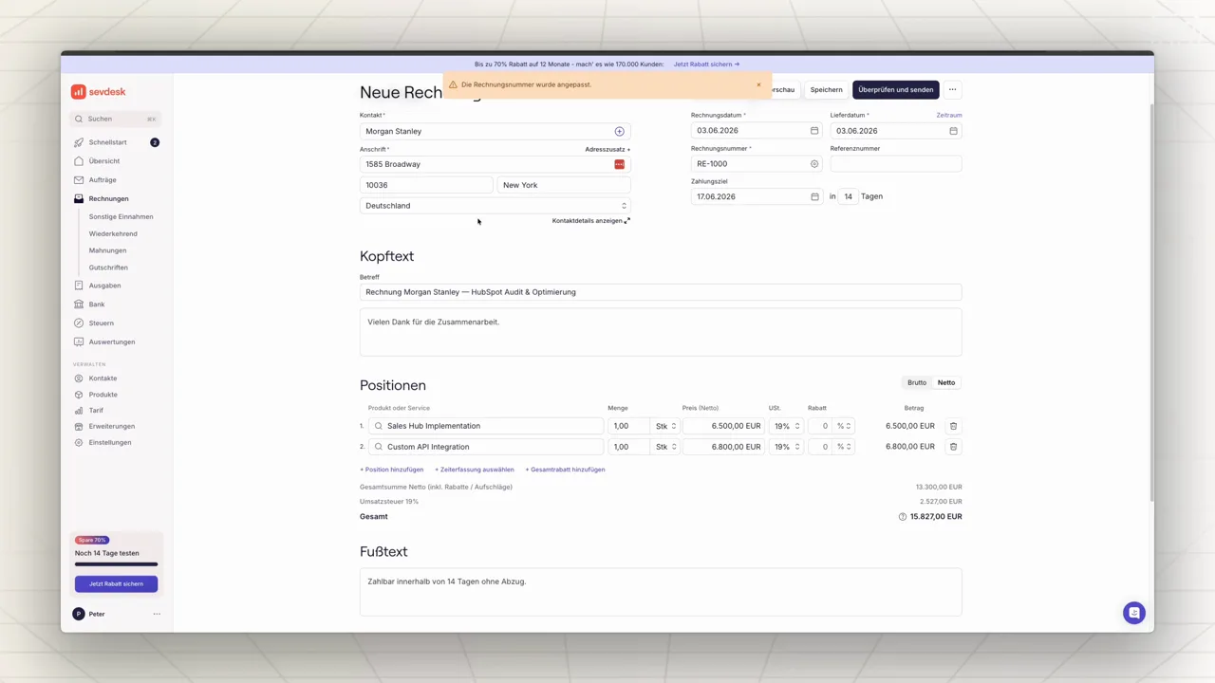
Task: Click the postal code field 10036
Action: pyautogui.click(x=426, y=186)
